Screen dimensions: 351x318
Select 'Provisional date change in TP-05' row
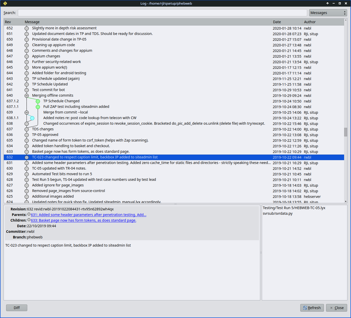(174, 39)
